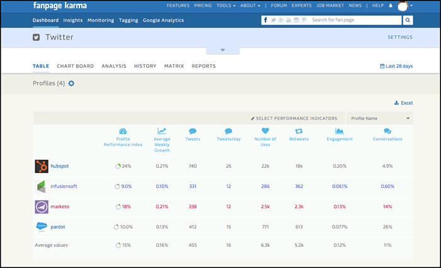Expand the panel with the down arrow tab
Image resolution: width=441 pixels, height=268 pixels.
pos(223,50)
